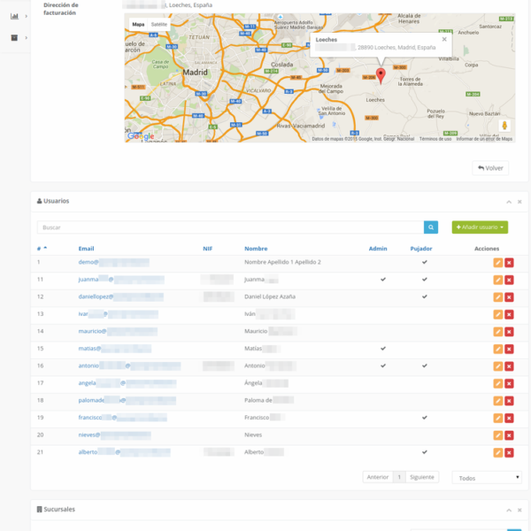Viewport: 531px width, 531px height.
Task: Delete user Daniel López Azaña
Action: (x=510, y=297)
